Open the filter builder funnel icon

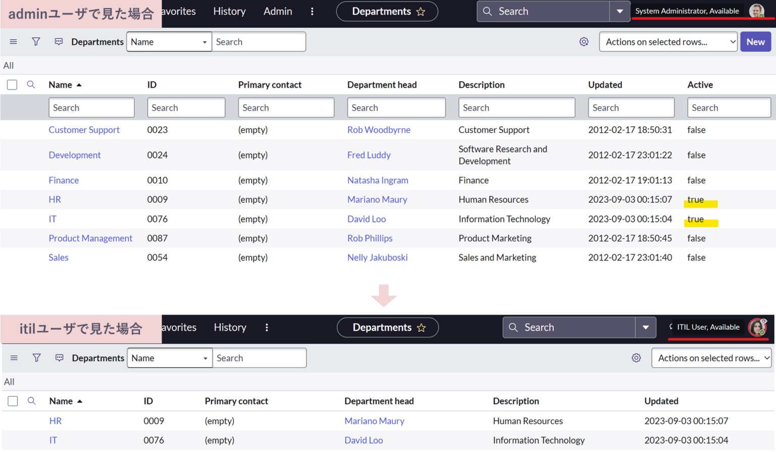point(35,41)
